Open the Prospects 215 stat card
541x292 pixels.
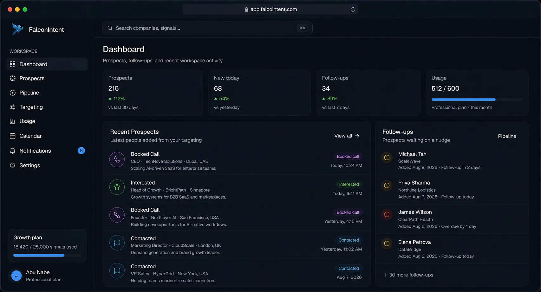[x=153, y=93]
